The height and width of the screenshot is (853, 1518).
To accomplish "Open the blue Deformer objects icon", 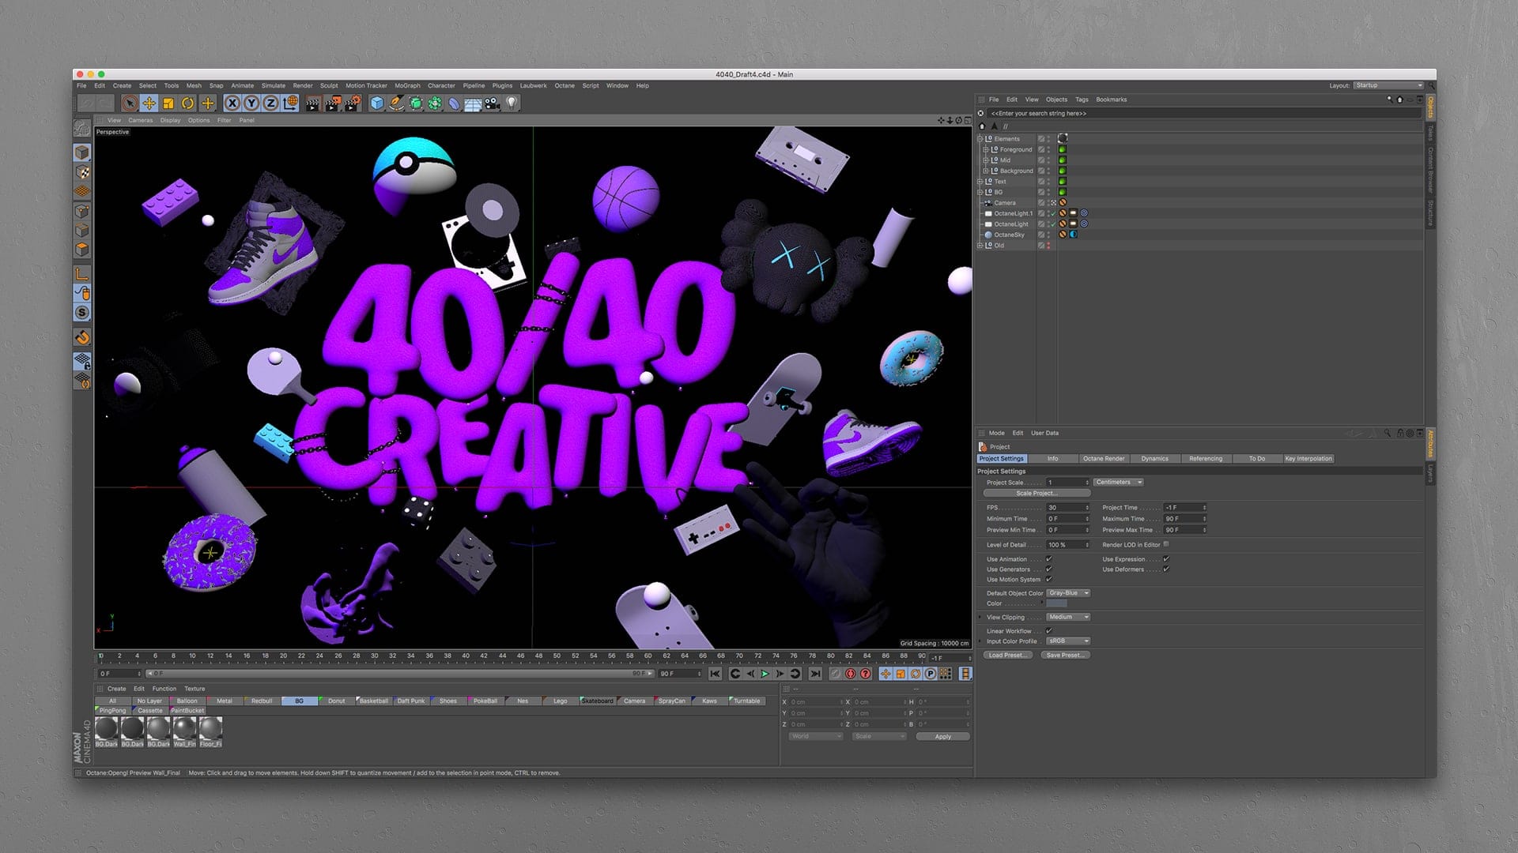I will point(454,103).
